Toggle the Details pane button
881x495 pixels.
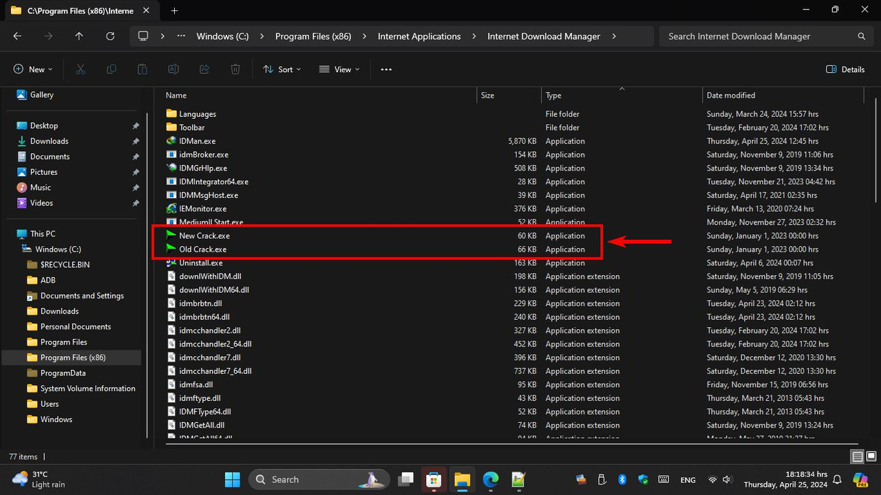pos(845,69)
